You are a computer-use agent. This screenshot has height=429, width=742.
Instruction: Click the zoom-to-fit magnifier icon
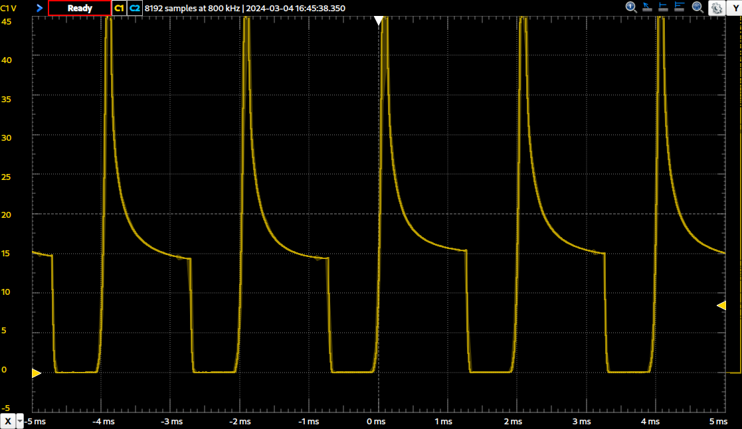point(697,7)
